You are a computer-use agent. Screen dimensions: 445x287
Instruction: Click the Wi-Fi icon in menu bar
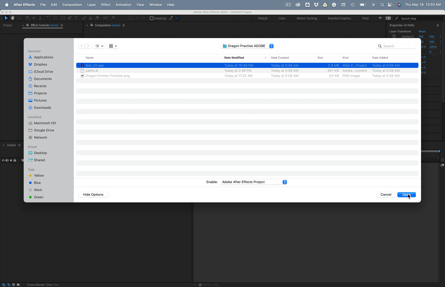pos(373,5)
